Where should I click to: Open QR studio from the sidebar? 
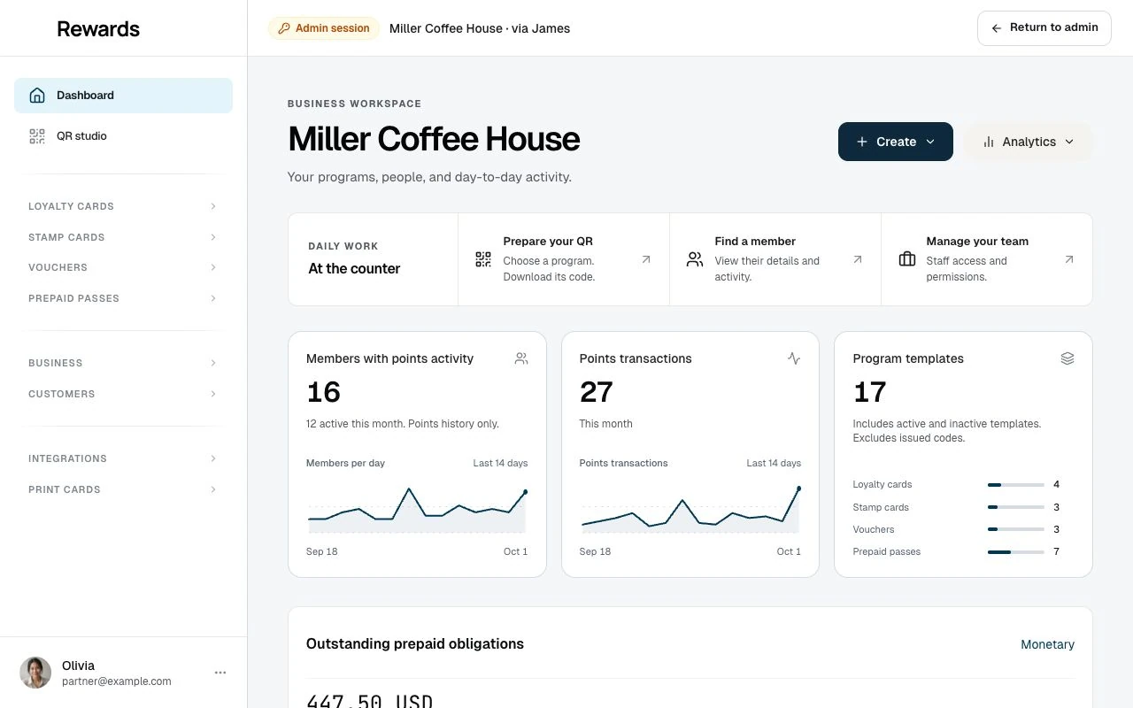(123, 136)
